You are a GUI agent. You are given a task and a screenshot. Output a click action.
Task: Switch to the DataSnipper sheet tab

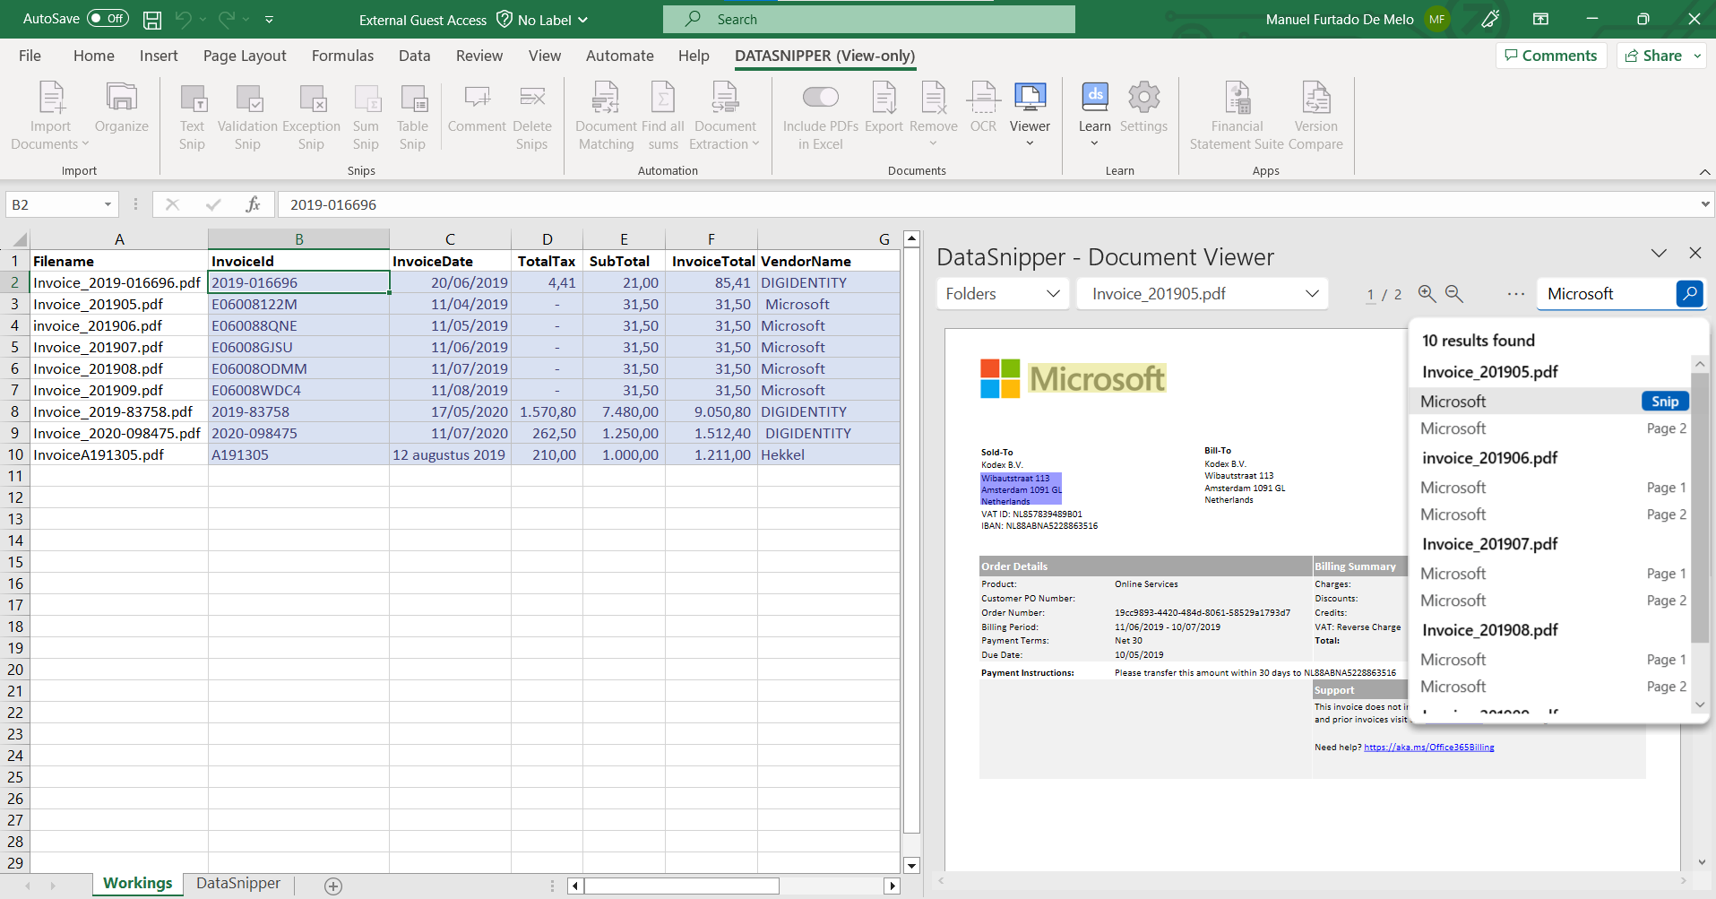coord(238,884)
